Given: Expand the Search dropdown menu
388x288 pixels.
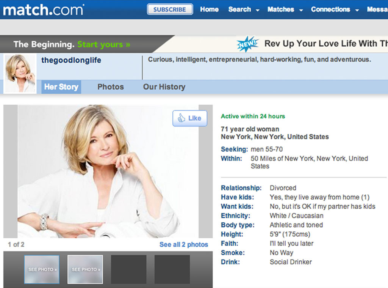Looking at the screenshot, I should [244, 9].
